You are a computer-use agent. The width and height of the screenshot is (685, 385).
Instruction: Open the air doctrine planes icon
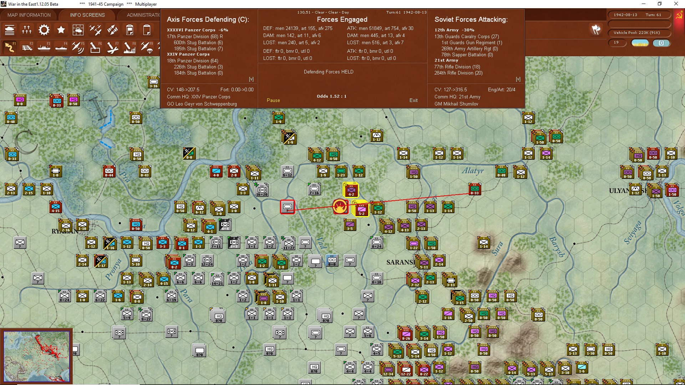pyautogui.click(x=95, y=30)
